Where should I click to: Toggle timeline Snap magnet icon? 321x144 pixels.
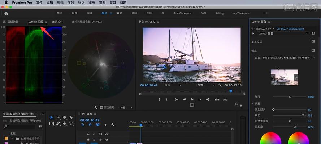point(90,125)
